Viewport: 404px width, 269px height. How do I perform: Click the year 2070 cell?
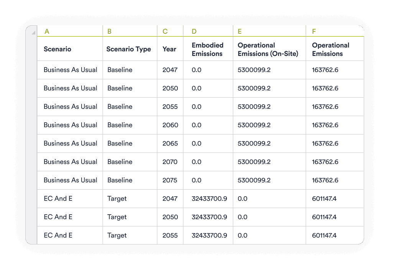point(170,162)
